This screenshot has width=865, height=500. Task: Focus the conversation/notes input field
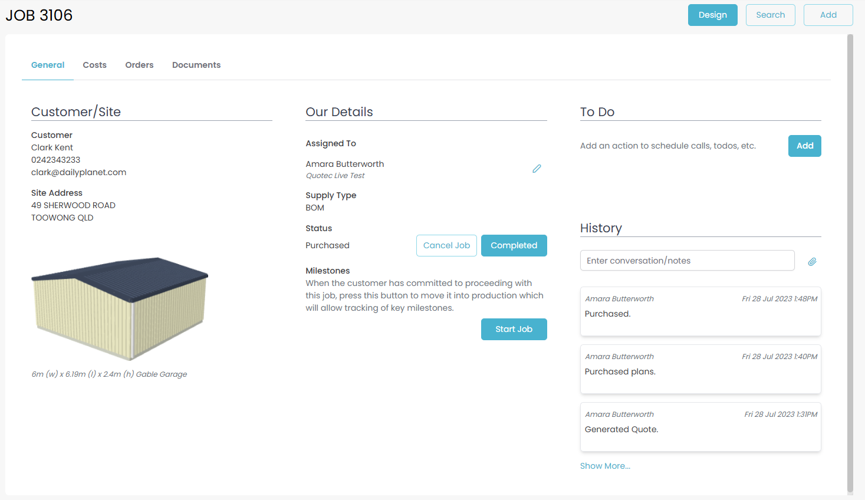[x=687, y=261]
